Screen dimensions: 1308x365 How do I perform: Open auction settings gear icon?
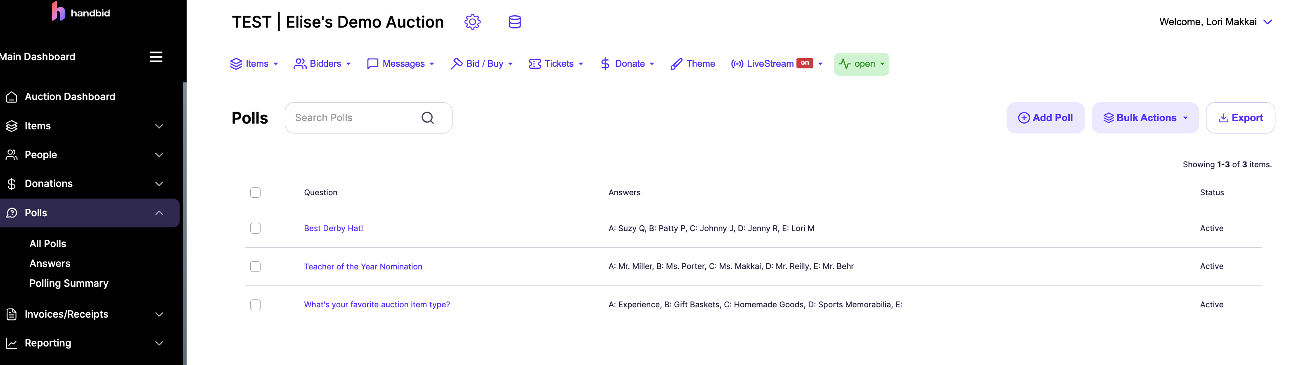tap(472, 22)
